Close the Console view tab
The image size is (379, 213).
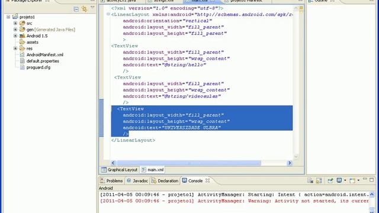[207, 180]
